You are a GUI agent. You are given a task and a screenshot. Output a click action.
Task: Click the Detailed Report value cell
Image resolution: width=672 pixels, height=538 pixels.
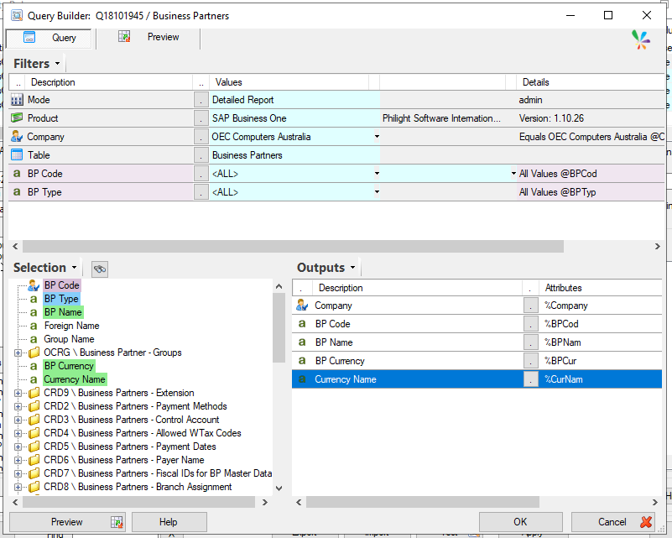pos(294,100)
